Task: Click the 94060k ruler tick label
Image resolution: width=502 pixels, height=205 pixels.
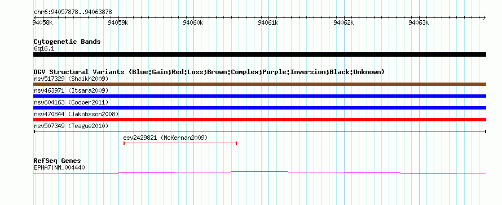Action: pos(193,22)
